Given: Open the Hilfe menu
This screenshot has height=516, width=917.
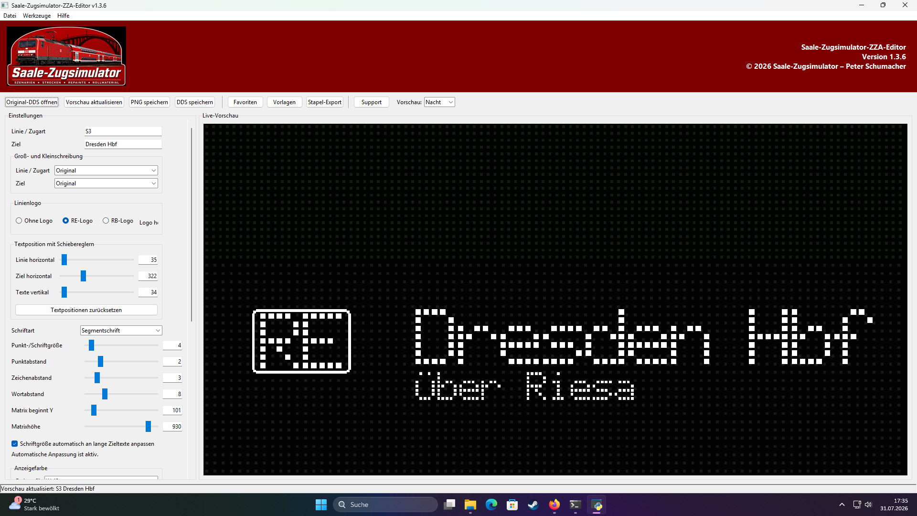Looking at the screenshot, I should (x=64, y=16).
